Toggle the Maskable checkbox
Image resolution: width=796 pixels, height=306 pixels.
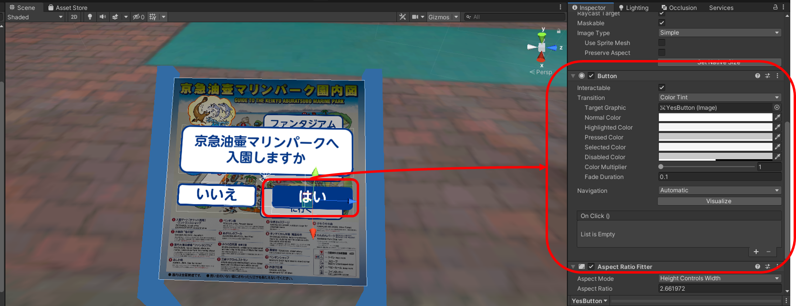click(x=662, y=23)
